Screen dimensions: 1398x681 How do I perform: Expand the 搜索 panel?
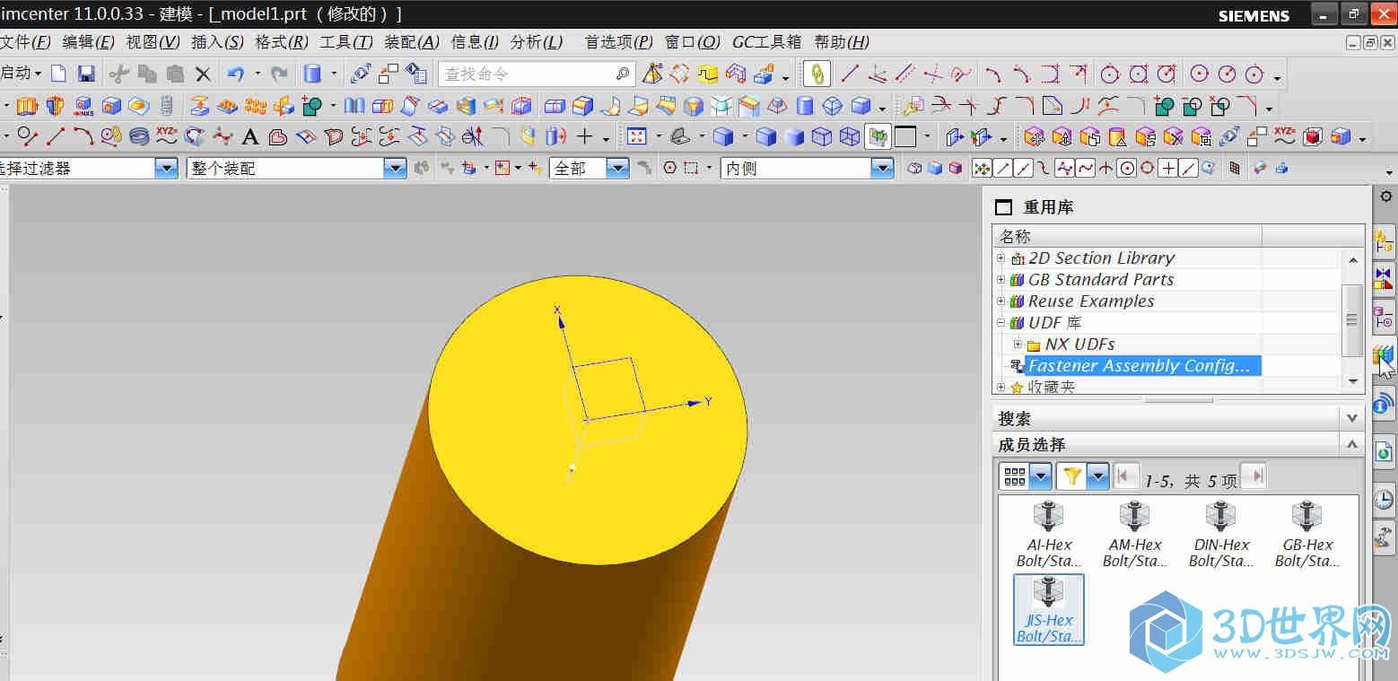click(x=1352, y=418)
